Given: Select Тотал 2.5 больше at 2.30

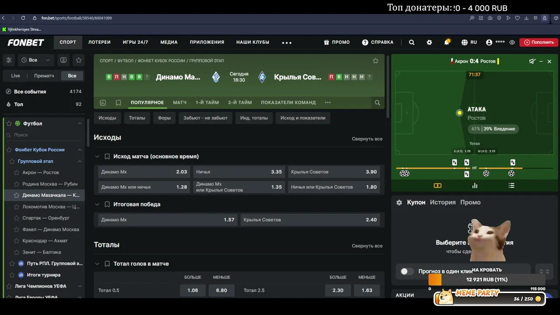Looking at the screenshot, I should pos(338,290).
